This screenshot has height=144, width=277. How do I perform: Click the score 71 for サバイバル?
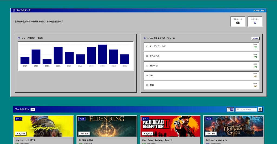click(255, 57)
